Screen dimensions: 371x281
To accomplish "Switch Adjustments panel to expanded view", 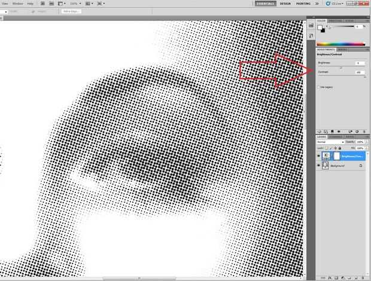I will coord(326,132).
